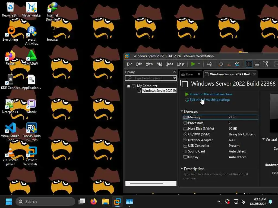Select the VMware Workstation desktop shortcut
This screenshot has width=278, height=208.
[x=31, y=156]
